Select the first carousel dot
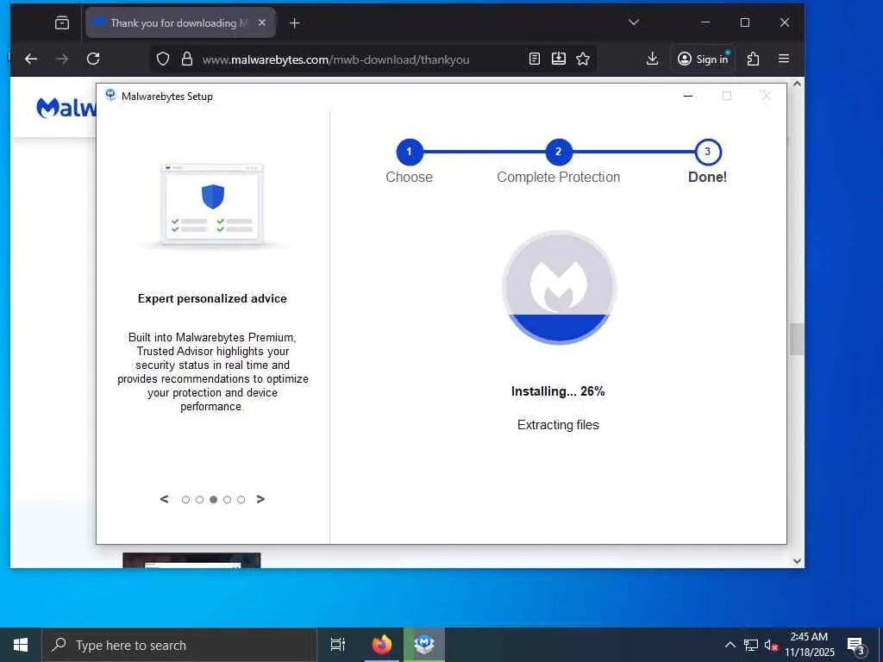 coord(186,499)
